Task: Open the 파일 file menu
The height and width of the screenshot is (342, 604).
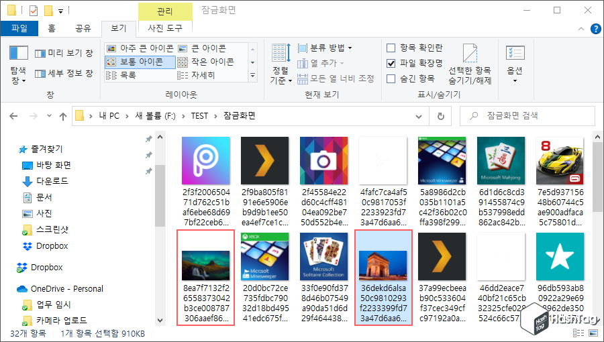Action: (x=19, y=28)
